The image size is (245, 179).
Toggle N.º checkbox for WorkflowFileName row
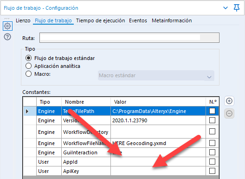click(212, 143)
